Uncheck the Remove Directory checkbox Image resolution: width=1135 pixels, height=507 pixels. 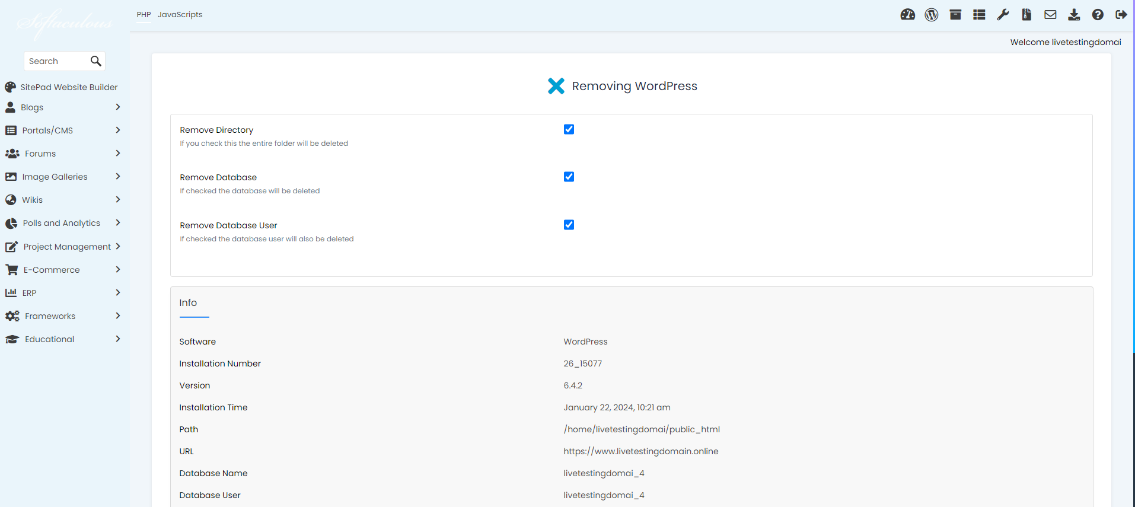pos(569,129)
